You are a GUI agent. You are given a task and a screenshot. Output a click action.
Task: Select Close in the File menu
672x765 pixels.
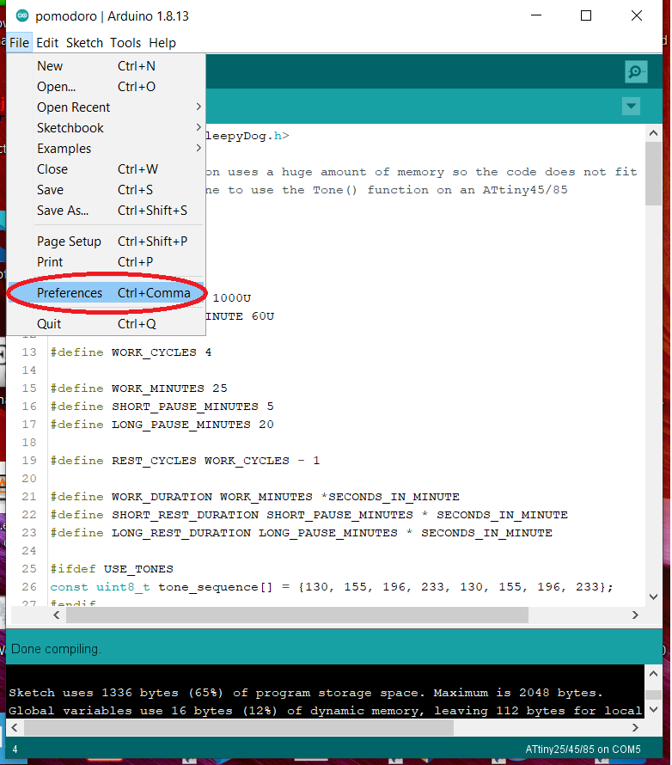[x=106, y=168]
